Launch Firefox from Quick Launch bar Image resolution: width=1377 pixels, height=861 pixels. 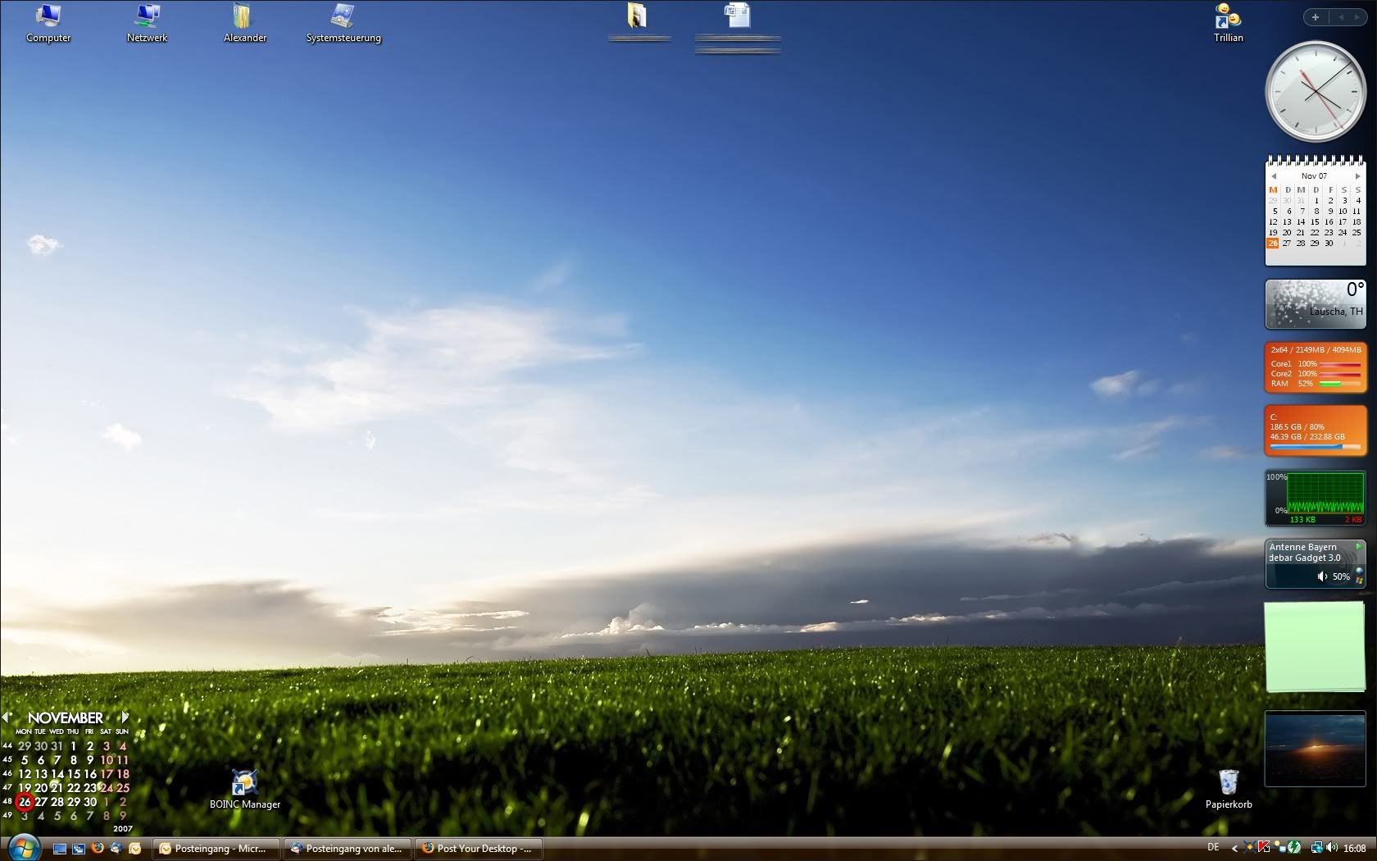98,848
